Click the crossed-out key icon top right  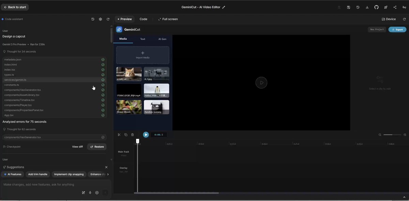(x=405, y=7)
